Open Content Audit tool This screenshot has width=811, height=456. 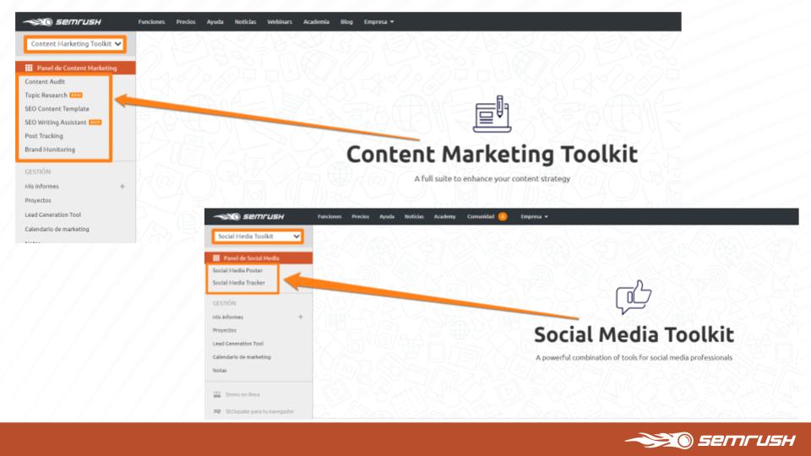click(45, 82)
